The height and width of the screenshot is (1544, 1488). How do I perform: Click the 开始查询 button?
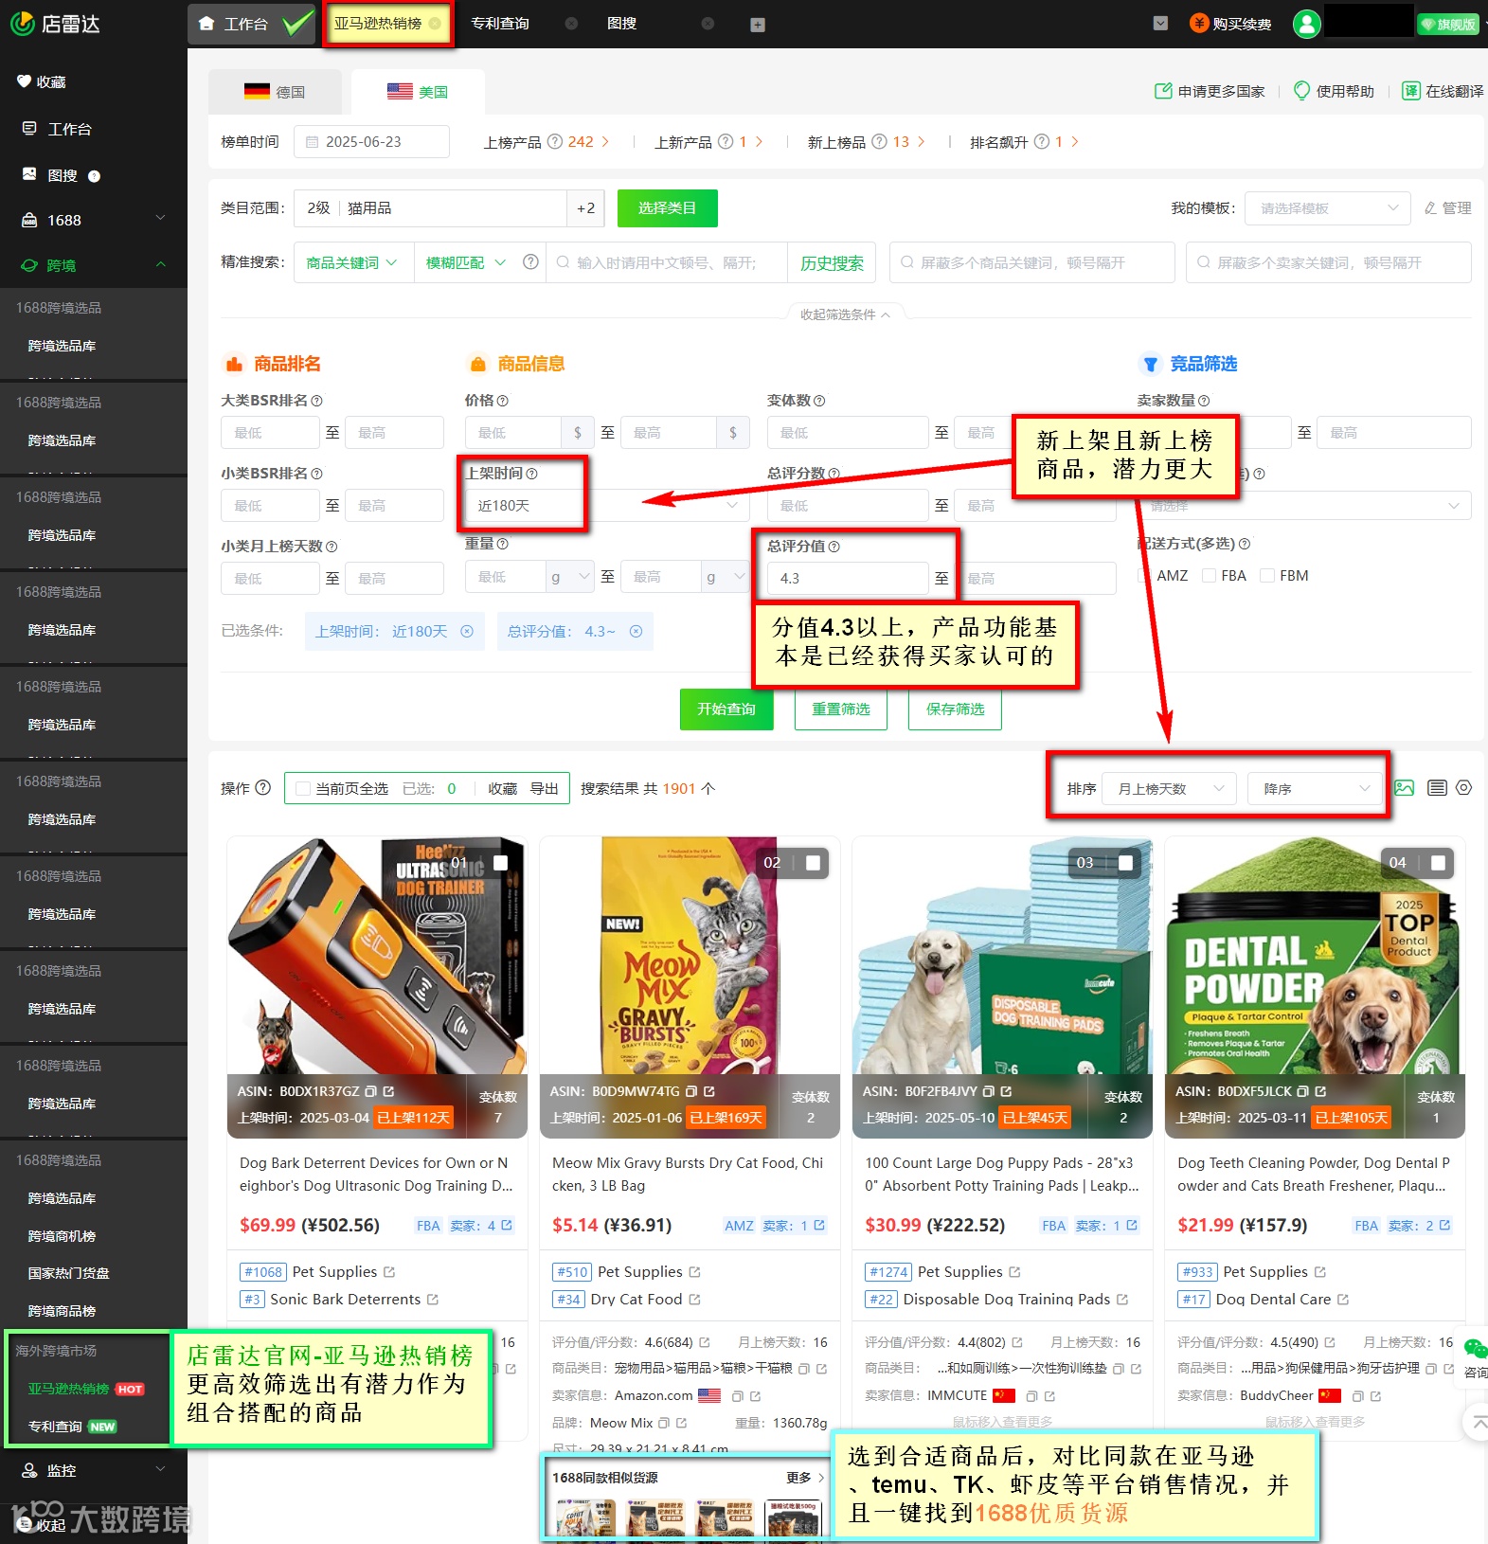726,709
